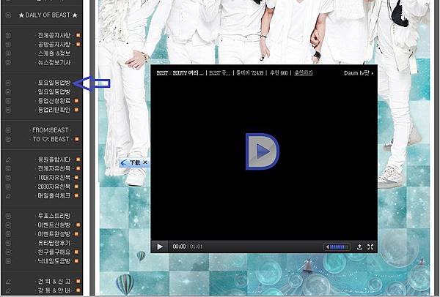Open the 등업리턴확인 board
440x297 pixels.
pos(54,110)
